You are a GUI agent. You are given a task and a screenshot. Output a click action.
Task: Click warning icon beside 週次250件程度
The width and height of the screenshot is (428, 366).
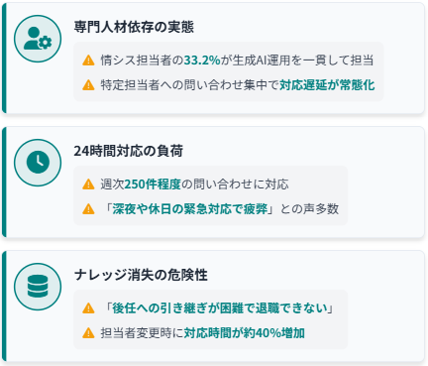click(88, 184)
